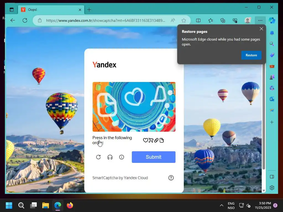This screenshot has width=283, height=212.
Task: Open SmartCaptcha help question mark
Action: tap(171, 178)
